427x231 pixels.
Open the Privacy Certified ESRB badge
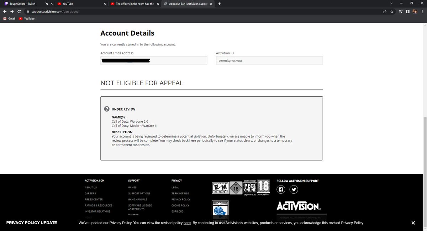point(220,210)
